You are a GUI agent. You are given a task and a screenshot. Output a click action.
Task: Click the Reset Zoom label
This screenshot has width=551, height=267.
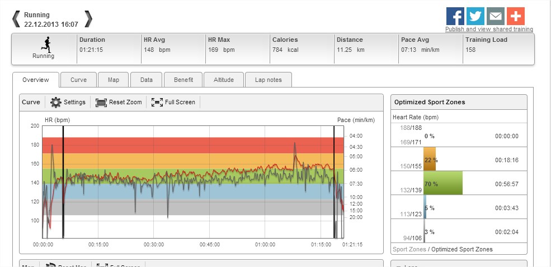[x=125, y=102]
